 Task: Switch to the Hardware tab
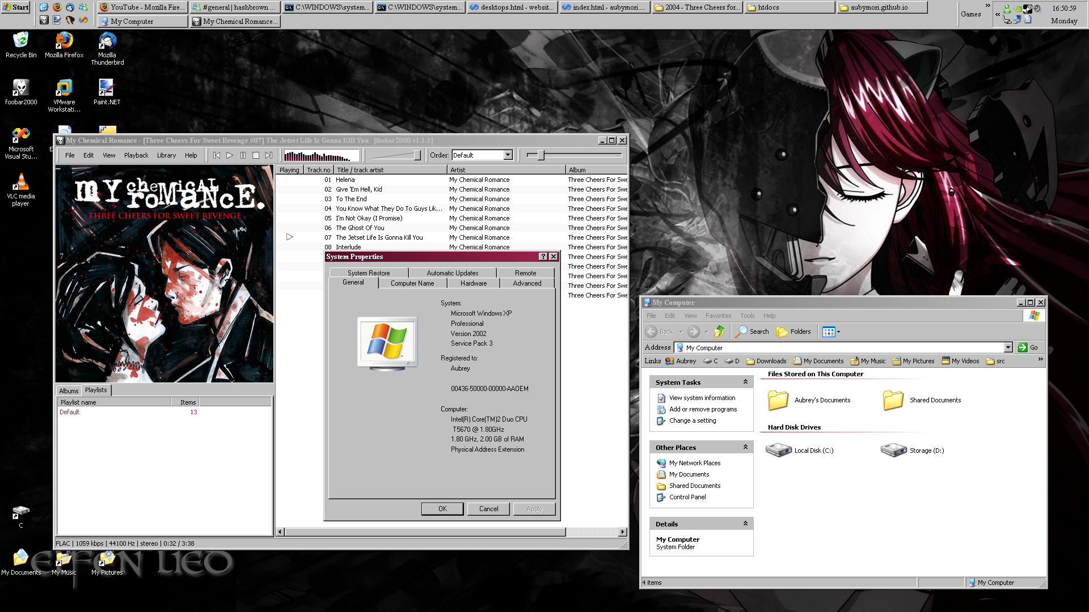point(473,283)
